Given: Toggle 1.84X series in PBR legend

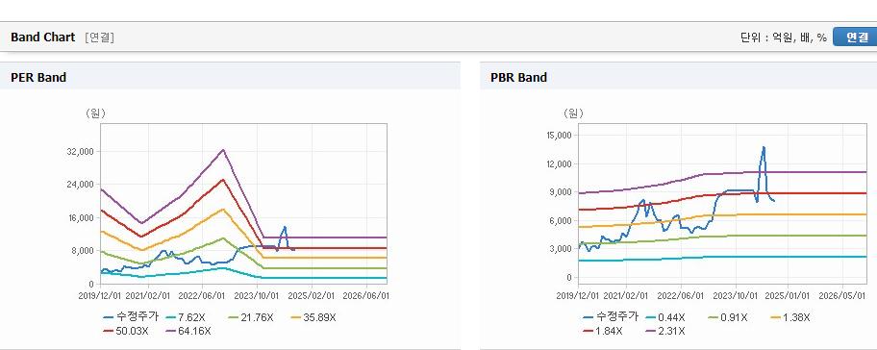Looking at the screenshot, I should (602, 331).
